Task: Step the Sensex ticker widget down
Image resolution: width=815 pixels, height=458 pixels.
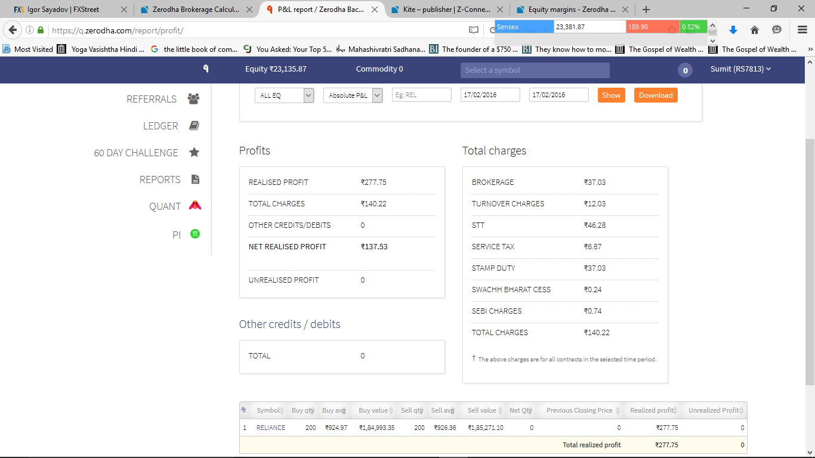Action: (712, 41)
